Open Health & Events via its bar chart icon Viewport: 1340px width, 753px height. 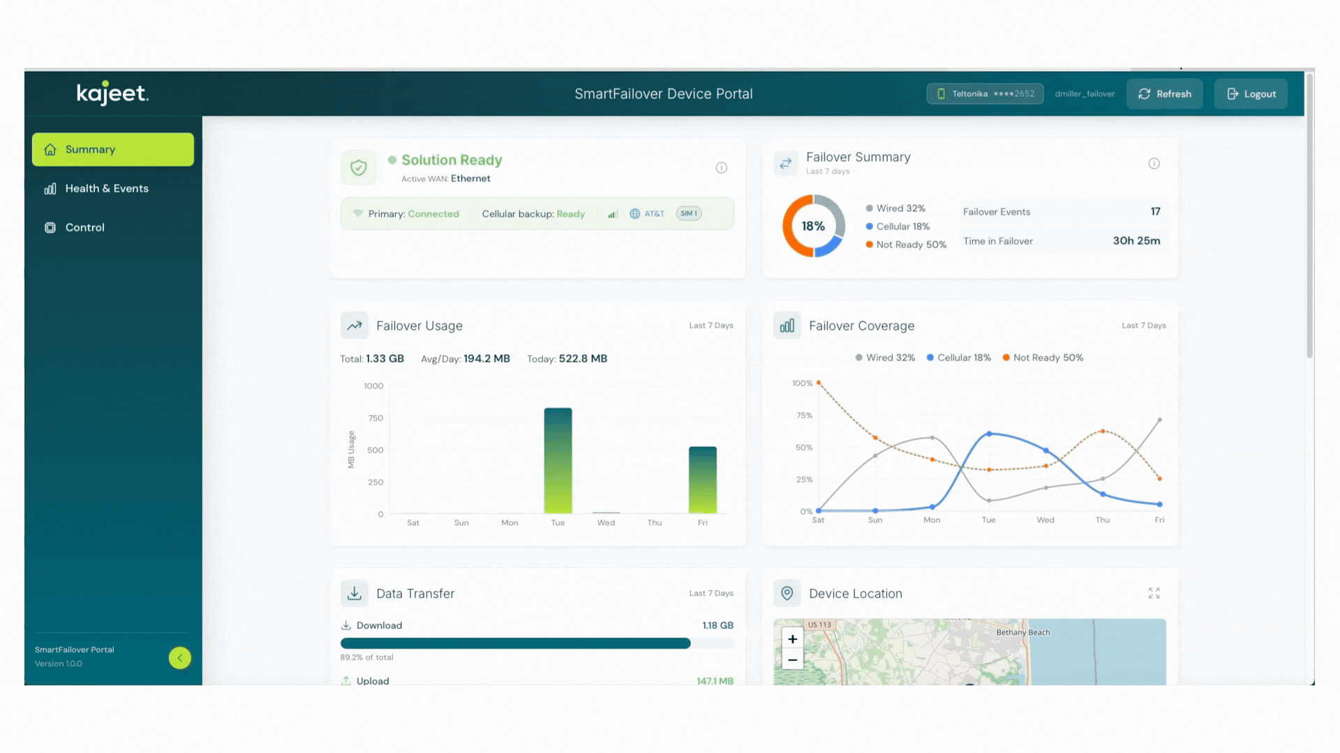click(50, 188)
